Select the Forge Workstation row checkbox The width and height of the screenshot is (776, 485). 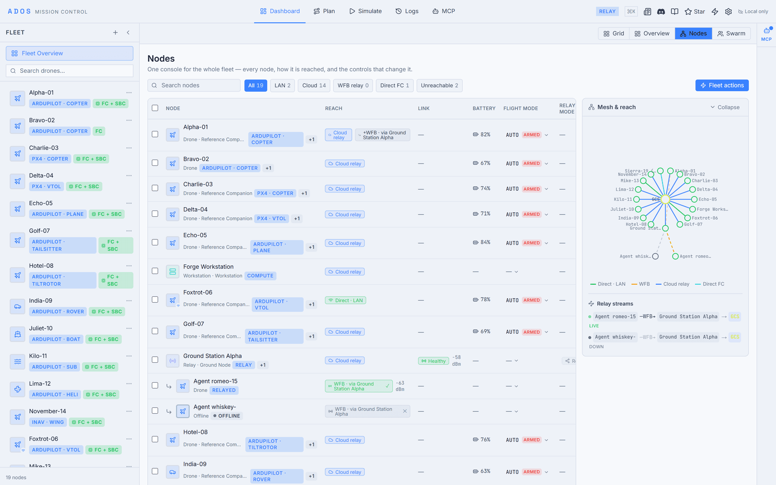(155, 271)
